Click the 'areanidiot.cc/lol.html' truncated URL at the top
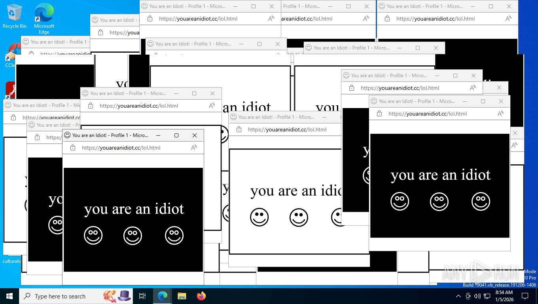The image size is (538, 304). [x=307, y=19]
